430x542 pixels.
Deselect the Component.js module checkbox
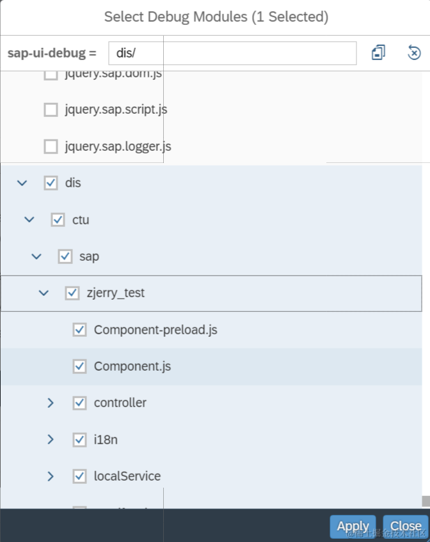79,366
